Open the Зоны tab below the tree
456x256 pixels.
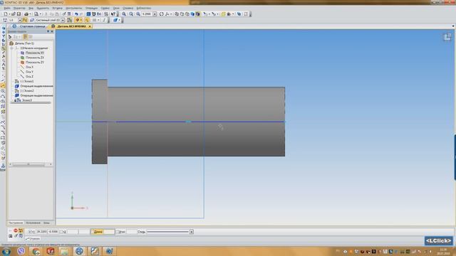coord(46,223)
